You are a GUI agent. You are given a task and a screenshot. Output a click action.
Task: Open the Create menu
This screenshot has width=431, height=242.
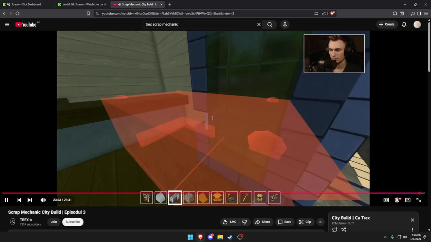[x=387, y=25]
